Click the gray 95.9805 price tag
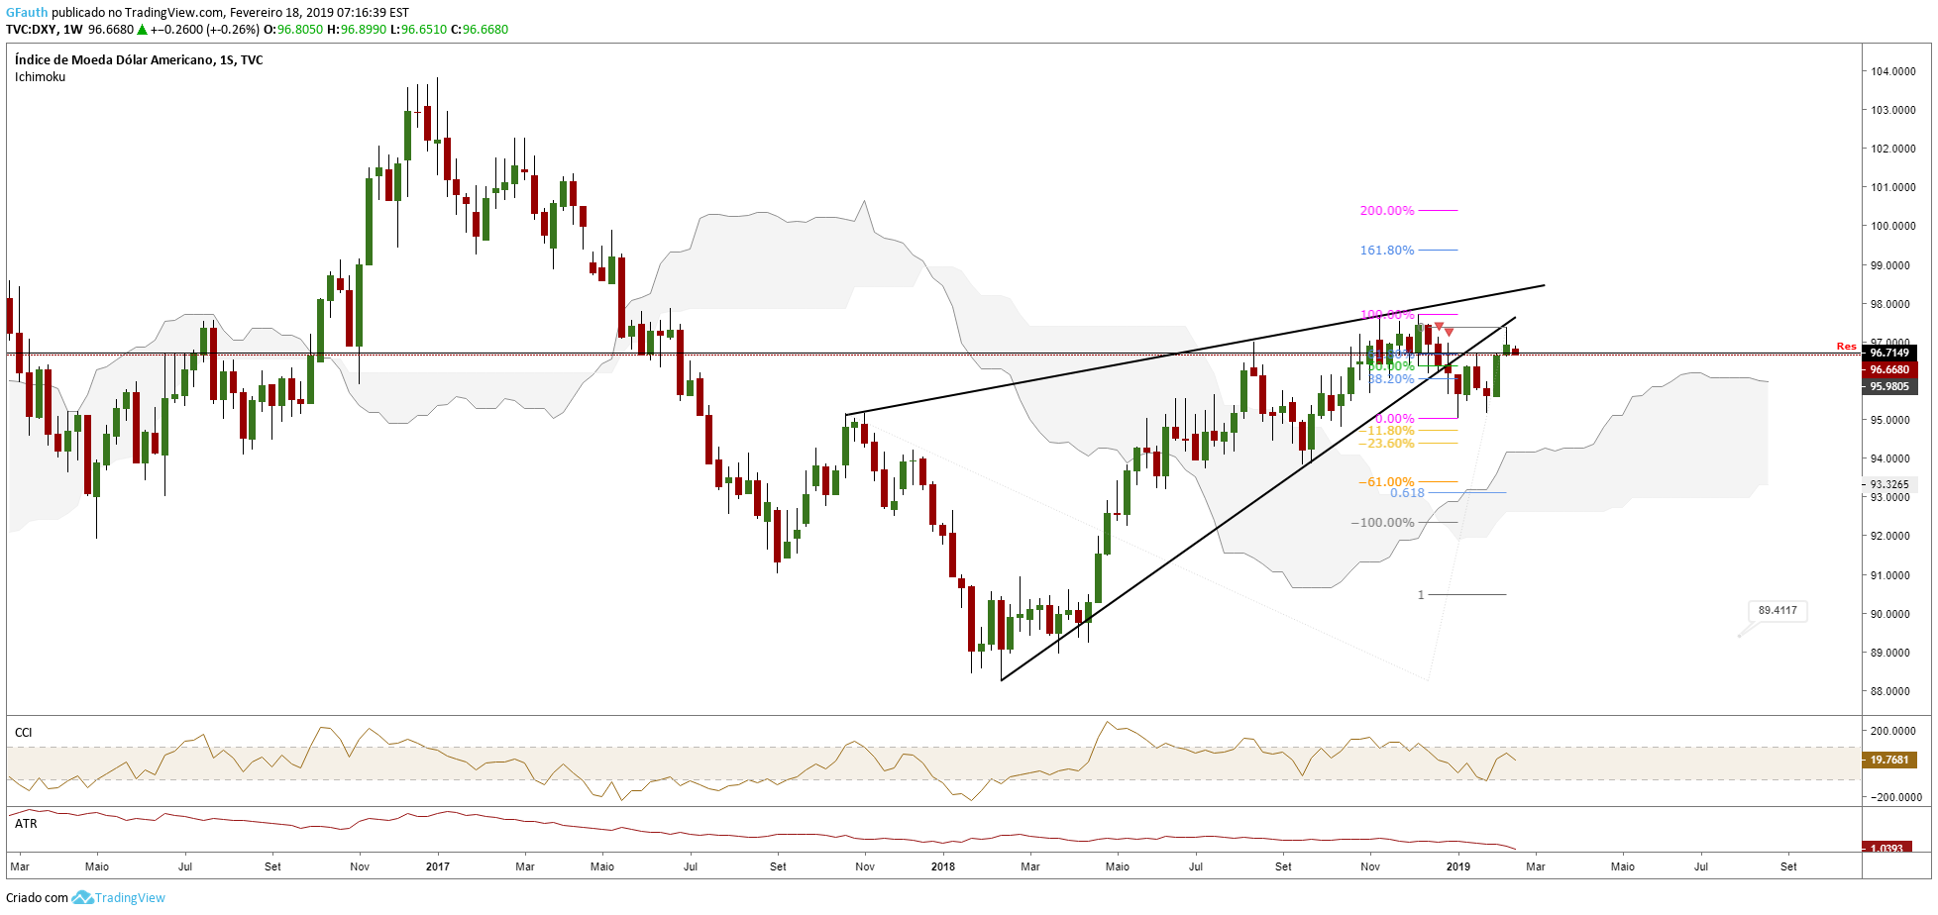Viewport: 1938px width, 915px height. click(x=1889, y=386)
